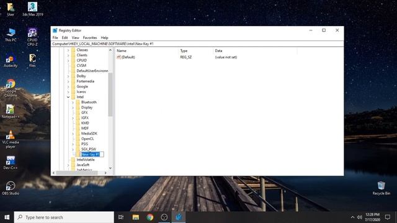This screenshot has width=397, height=223.
Task: Open File Explorer from the taskbar
Action: [136, 217]
